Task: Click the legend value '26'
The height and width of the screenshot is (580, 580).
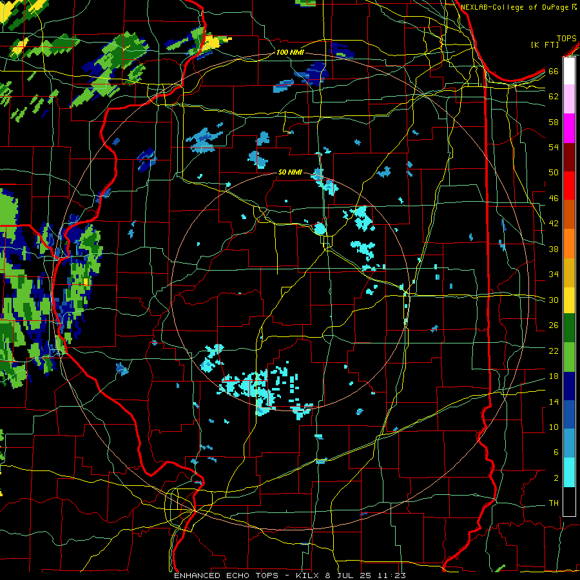Action: click(554, 325)
